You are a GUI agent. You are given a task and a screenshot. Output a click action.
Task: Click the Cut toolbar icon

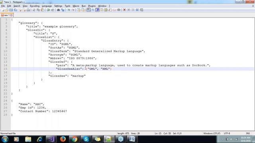tap(34, 10)
